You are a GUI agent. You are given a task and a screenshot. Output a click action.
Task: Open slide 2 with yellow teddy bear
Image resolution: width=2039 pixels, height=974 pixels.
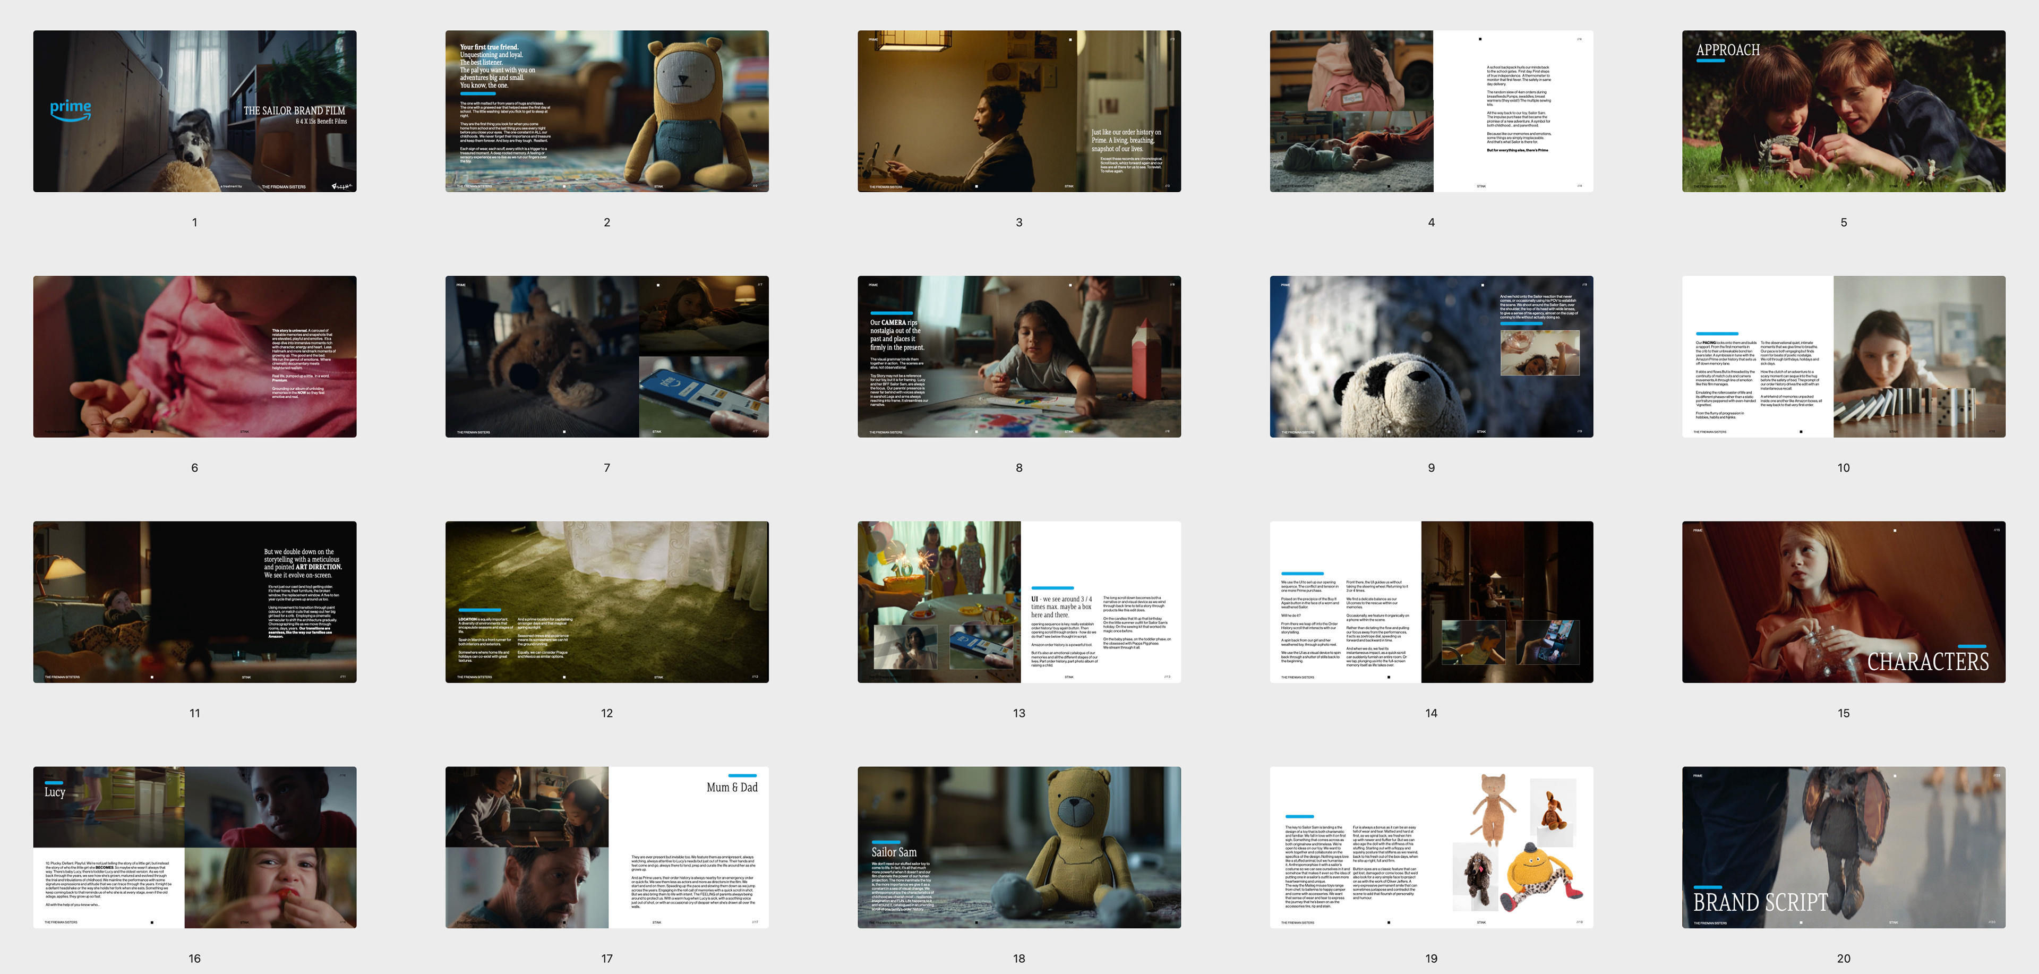click(x=606, y=111)
